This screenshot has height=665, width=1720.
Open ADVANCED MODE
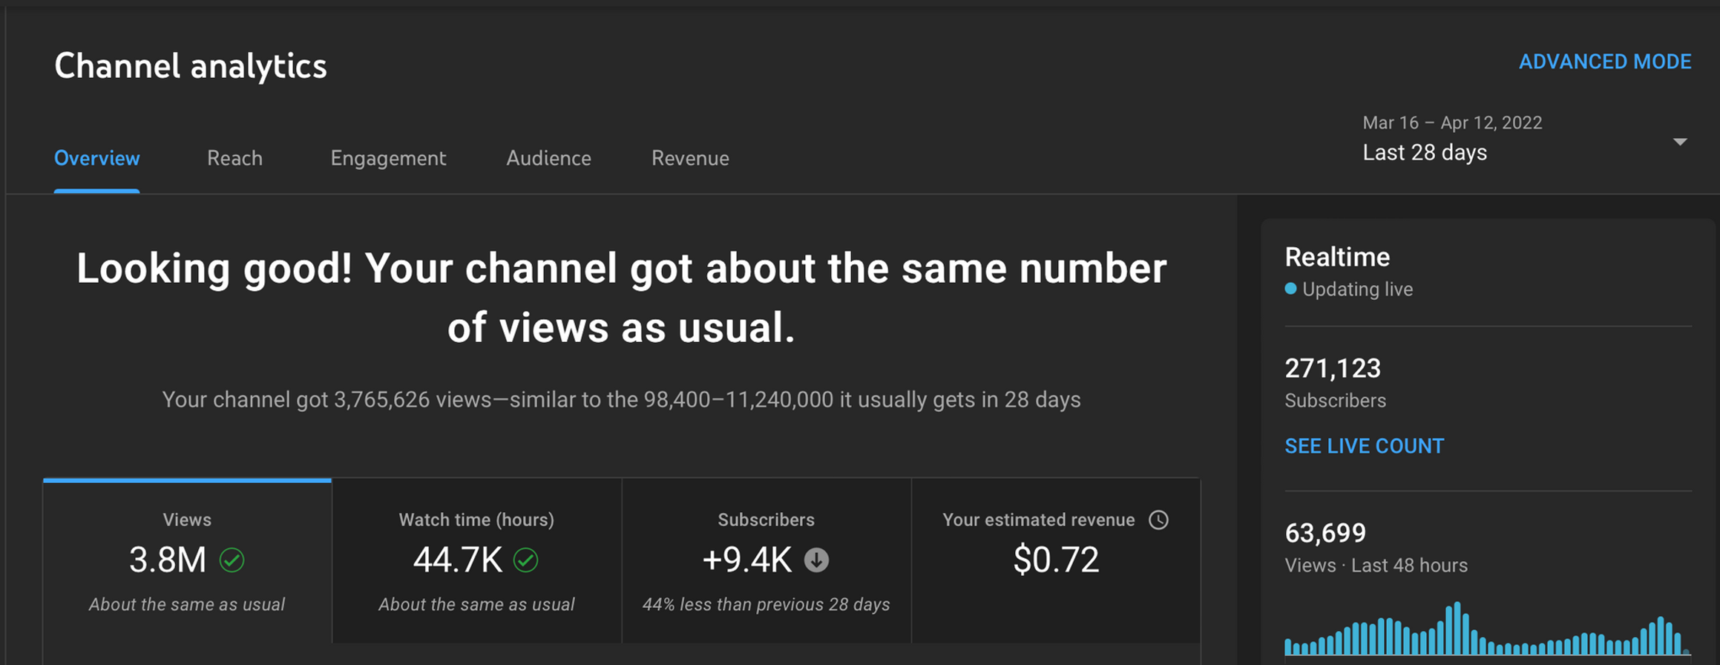coord(1605,62)
